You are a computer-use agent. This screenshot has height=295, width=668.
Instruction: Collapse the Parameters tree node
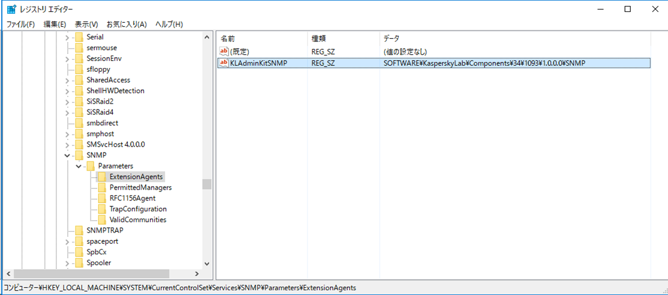(x=79, y=166)
